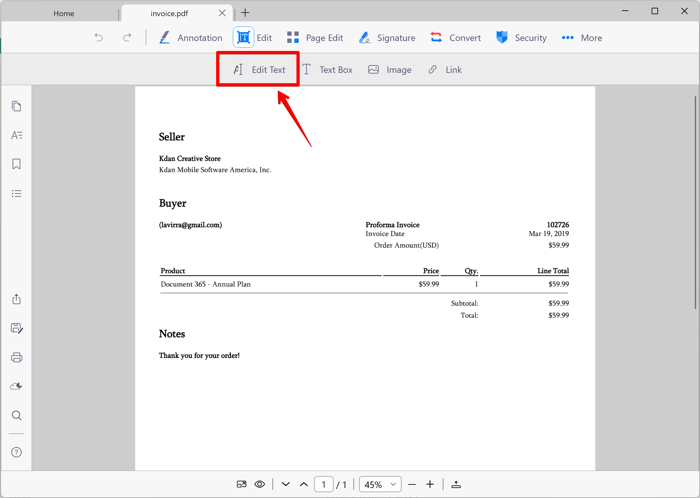Image resolution: width=700 pixels, height=498 pixels.
Task: Open the 45% zoom dropdown
Action: click(x=380, y=484)
